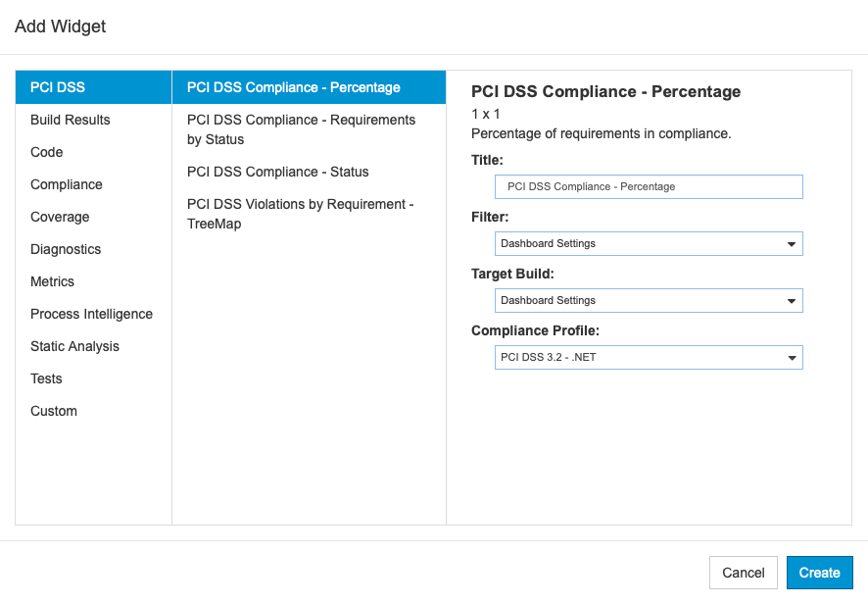The width and height of the screenshot is (868, 604).
Task: Select the highlighted PCI DSS category
Action: click(93, 87)
